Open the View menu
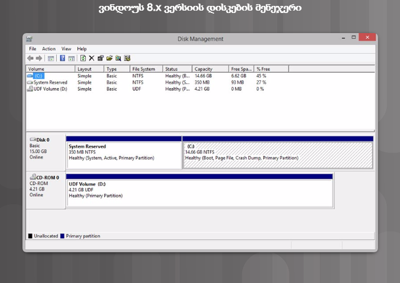The image size is (400, 283). click(66, 49)
